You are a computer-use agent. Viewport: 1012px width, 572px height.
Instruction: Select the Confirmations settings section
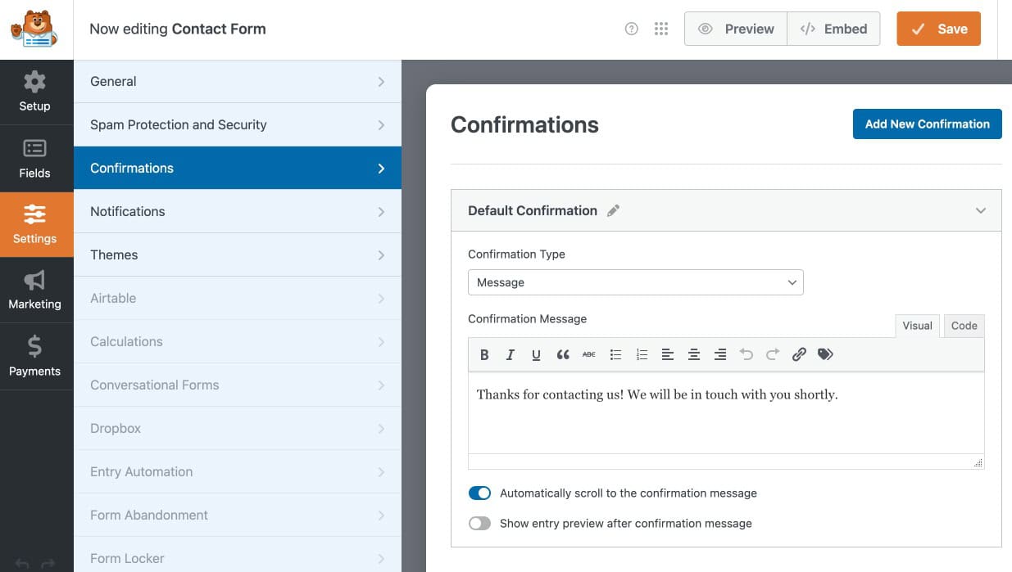238,168
